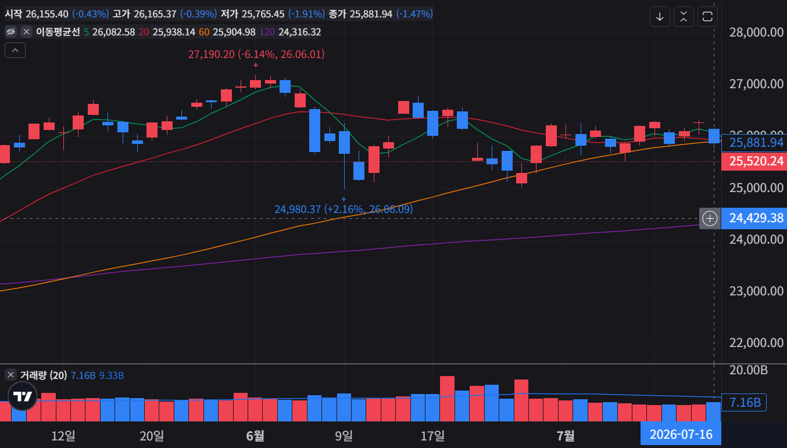Click the 5-period MA value 26,082.58

click(113, 32)
